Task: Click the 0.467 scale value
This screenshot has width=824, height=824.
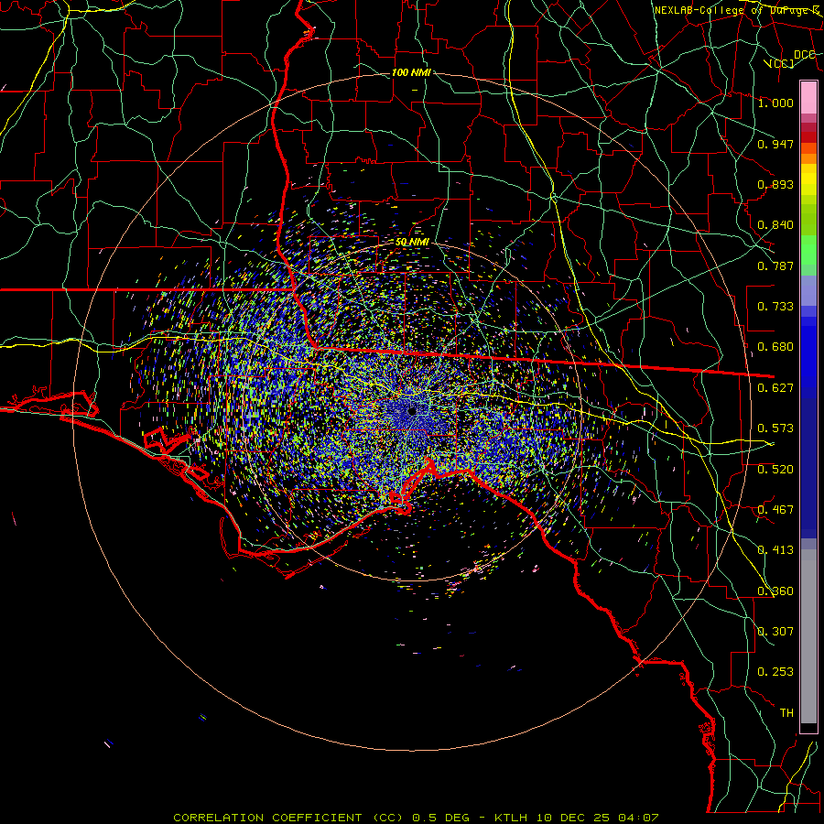Action: tap(775, 510)
